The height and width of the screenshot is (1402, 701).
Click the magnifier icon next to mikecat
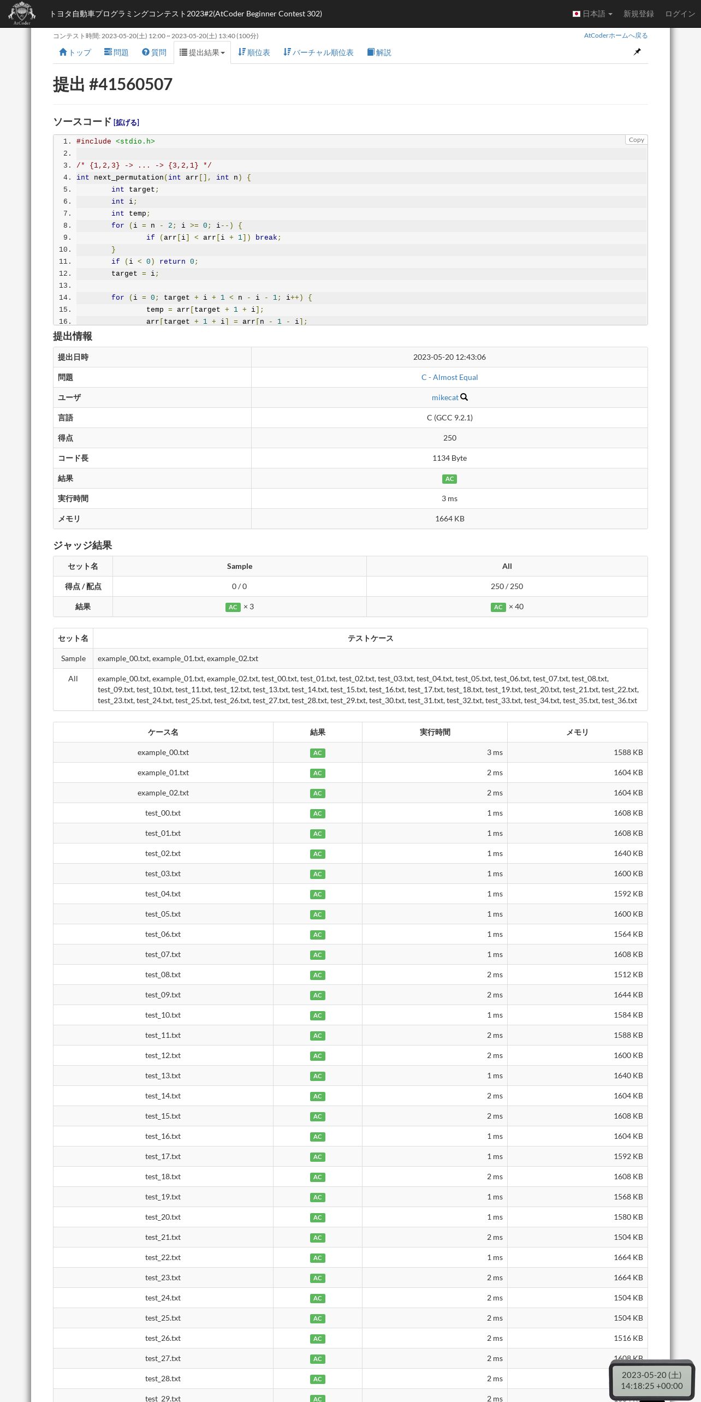pos(464,397)
